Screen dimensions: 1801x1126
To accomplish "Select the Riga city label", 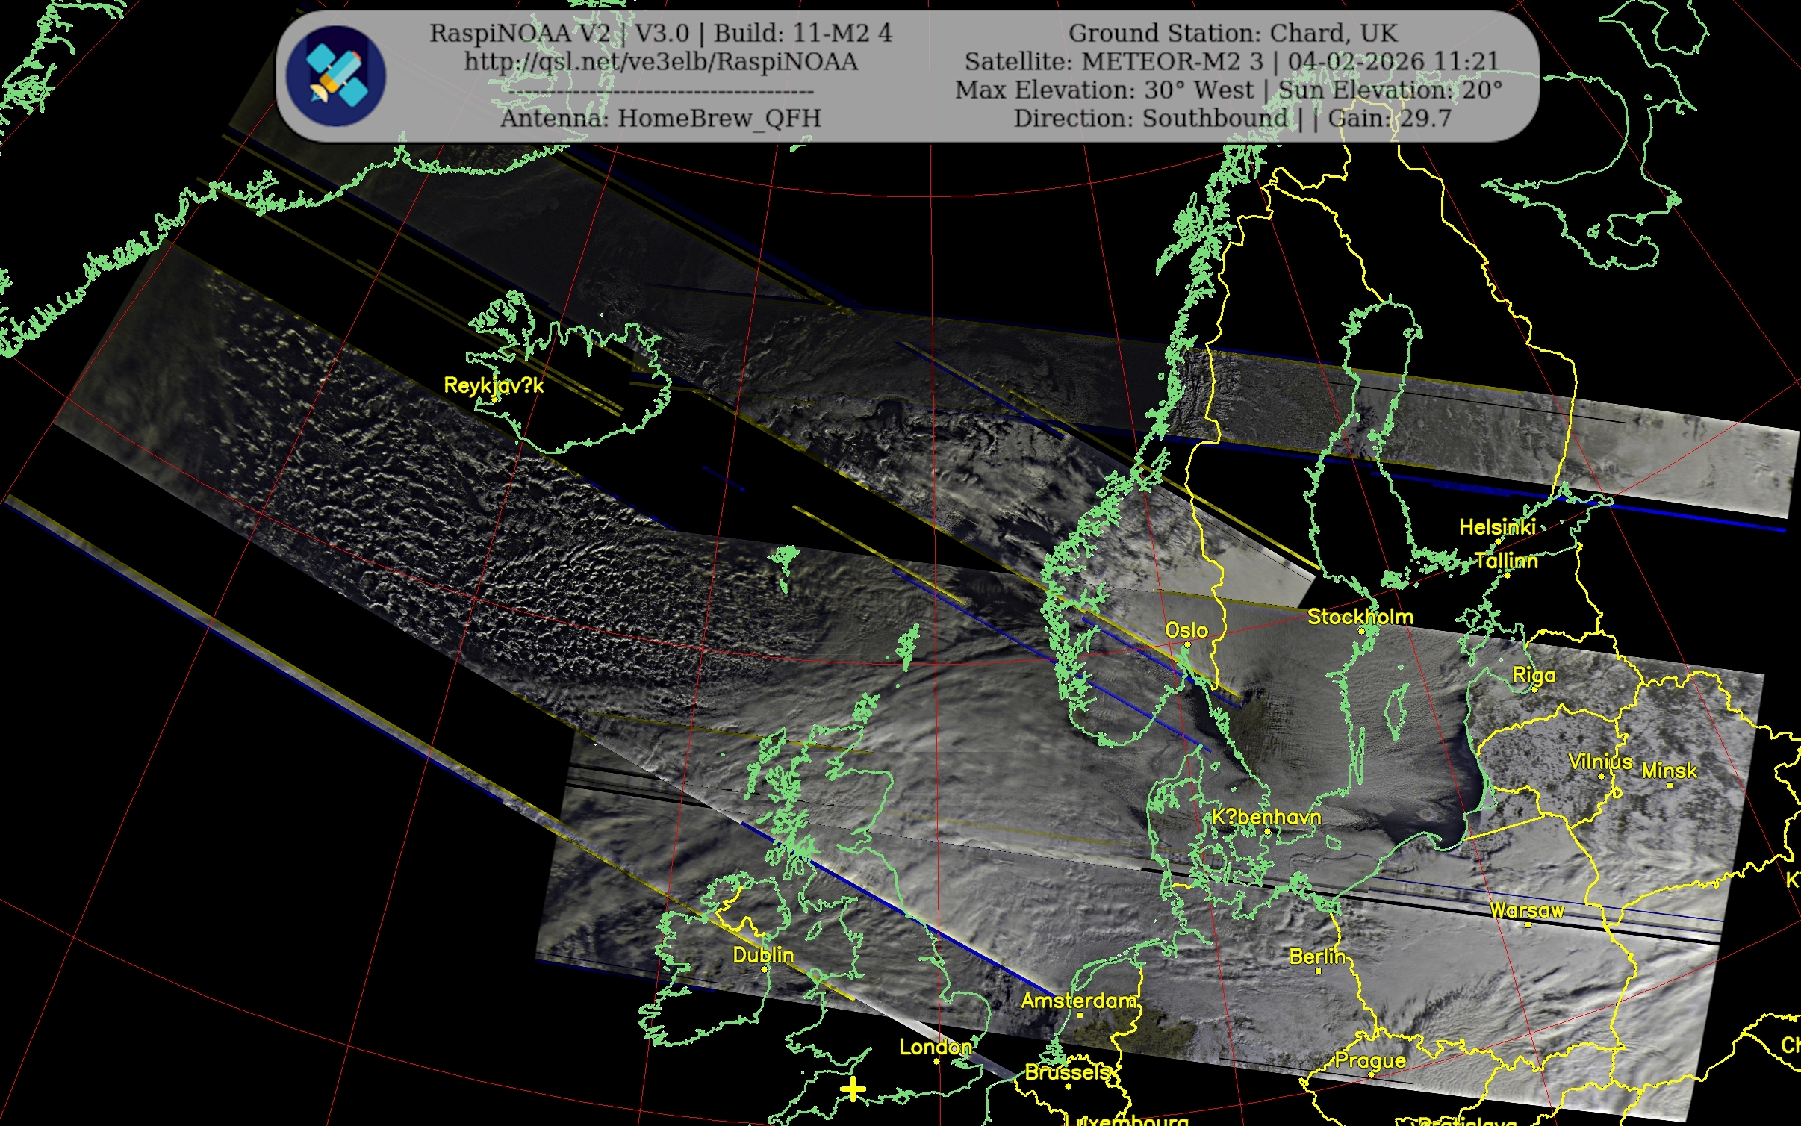I will pyautogui.click(x=1534, y=675).
